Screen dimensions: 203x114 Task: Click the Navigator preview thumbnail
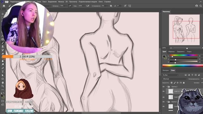pos(184,30)
